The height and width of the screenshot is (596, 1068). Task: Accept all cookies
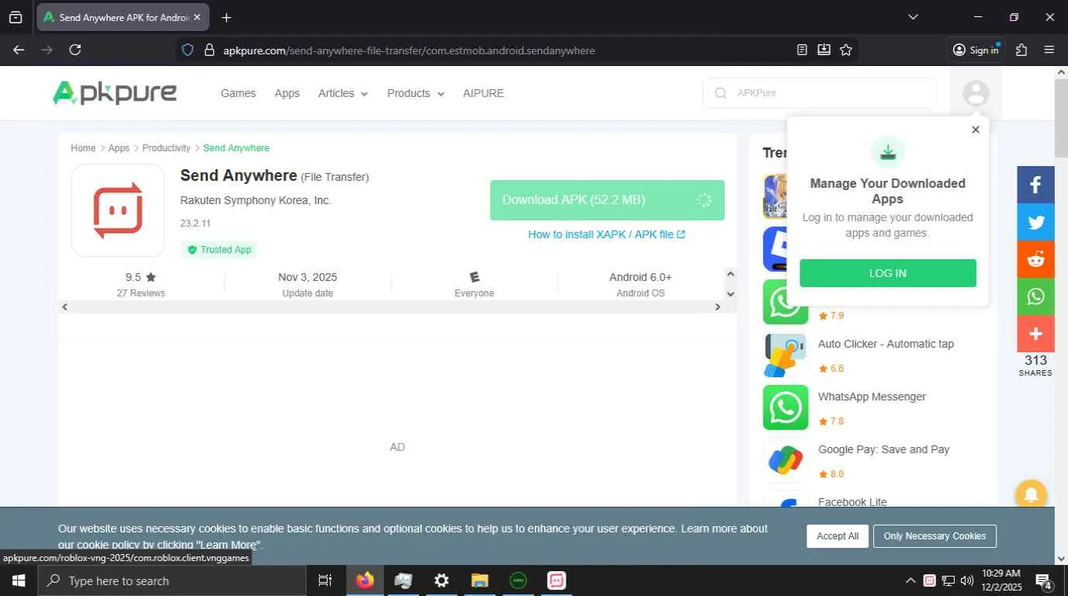tap(837, 536)
